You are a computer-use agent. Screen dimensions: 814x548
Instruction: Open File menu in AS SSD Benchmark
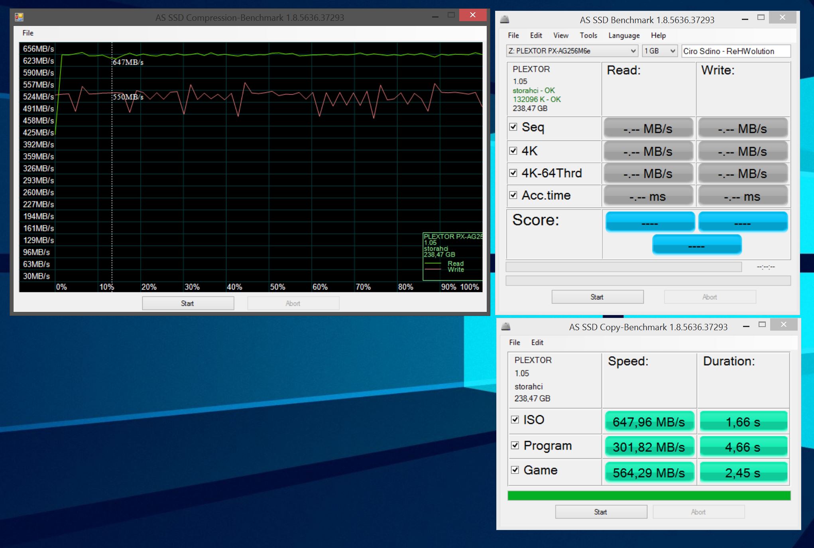tap(513, 35)
